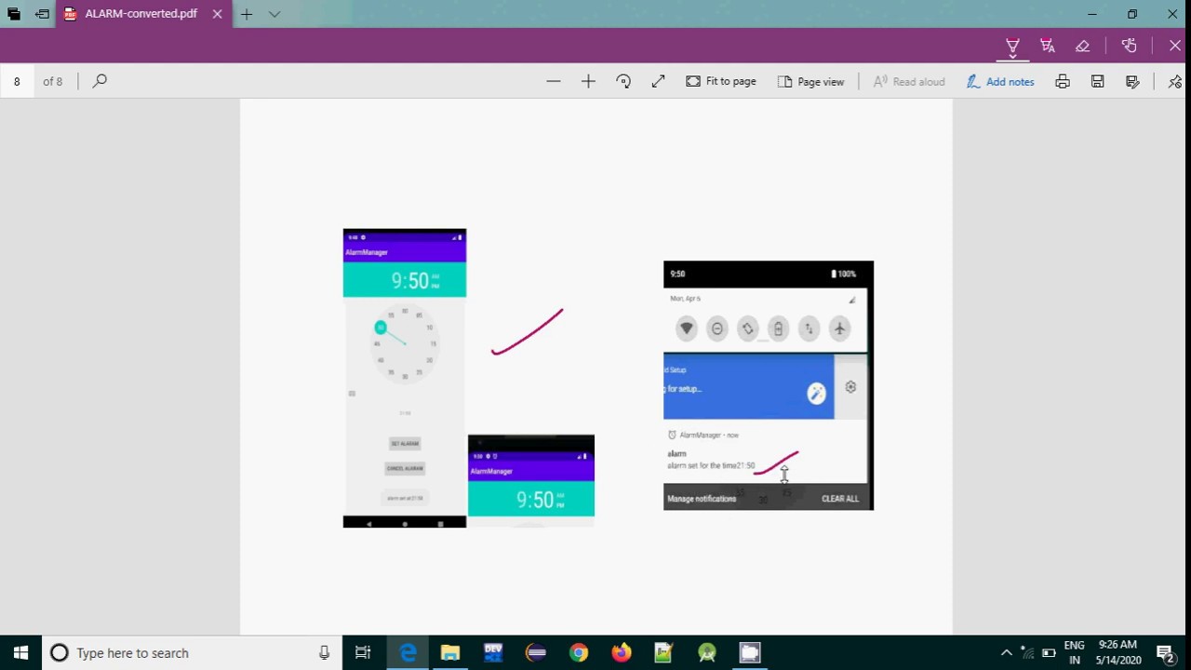This screenshot has width=1191, height=670.
Task: Open Android Studio from the taskbar
Action: coord(707,653)
